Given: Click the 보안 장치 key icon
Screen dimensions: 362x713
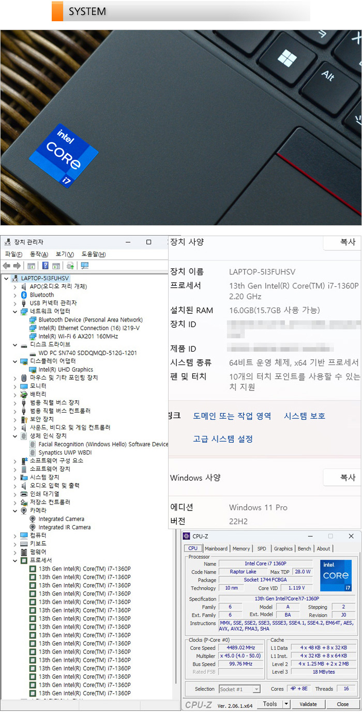Looking at the screenshot, I should click(x=24, y=419).
